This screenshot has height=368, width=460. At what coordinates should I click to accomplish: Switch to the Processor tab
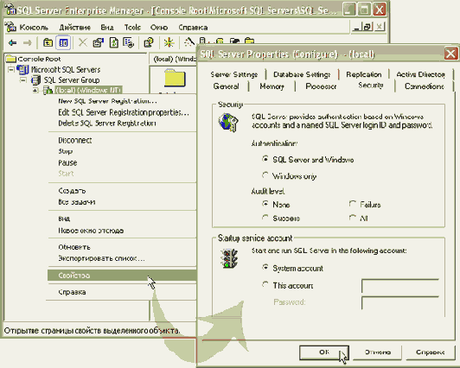click(321, 86)
